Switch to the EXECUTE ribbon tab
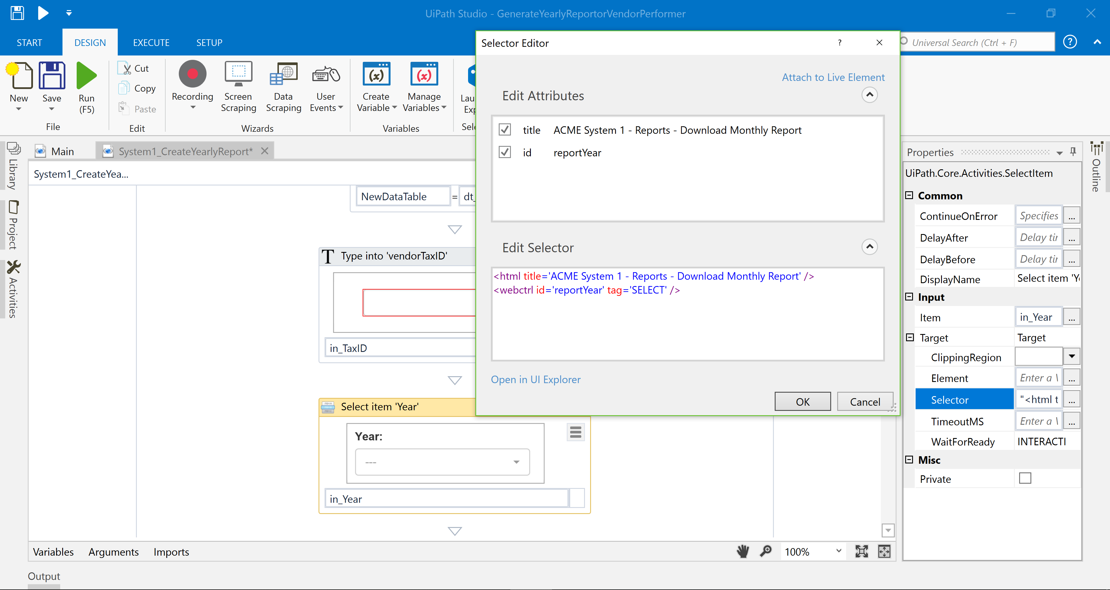The width and height of the screenshot is (1110, 590). coord(151,42)
